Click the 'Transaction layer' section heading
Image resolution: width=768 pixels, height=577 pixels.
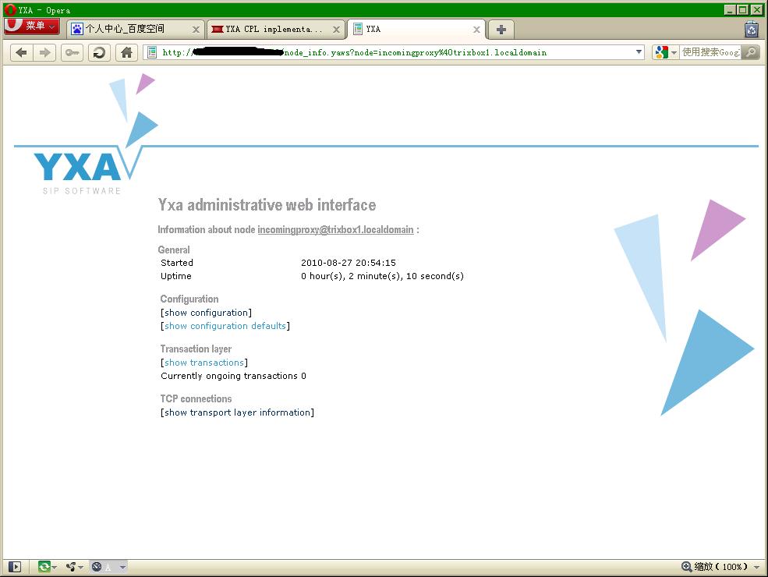click(196, 349)
